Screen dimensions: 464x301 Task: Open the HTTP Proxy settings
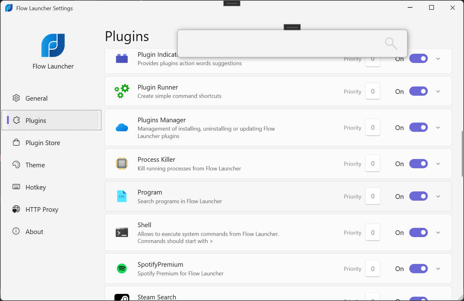tap(51, 209)
